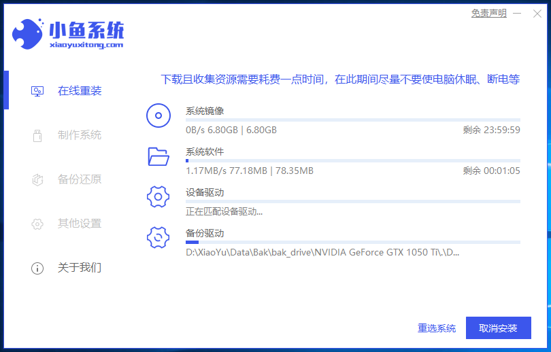Click the 备份驱动 progress bar

coord(352,242)
